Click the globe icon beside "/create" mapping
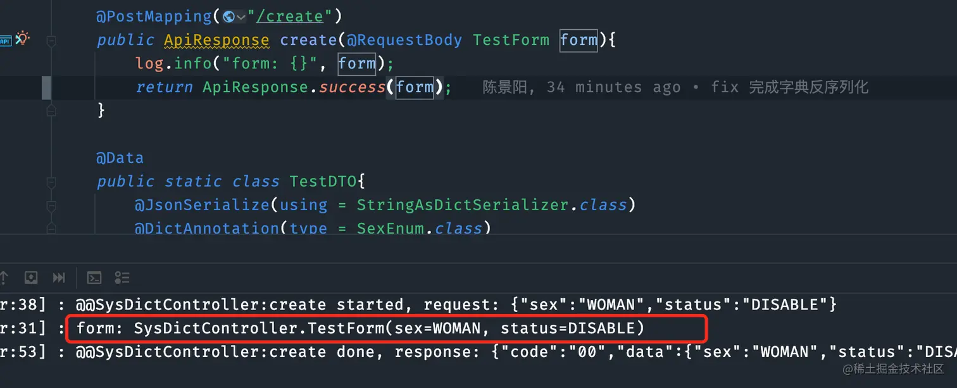 tap(228, 17)
